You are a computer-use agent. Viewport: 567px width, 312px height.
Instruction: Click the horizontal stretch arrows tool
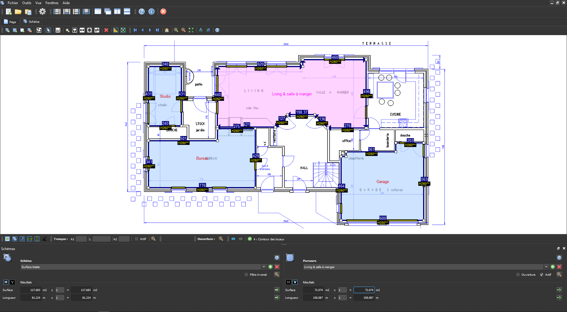(x=82, y=30)
